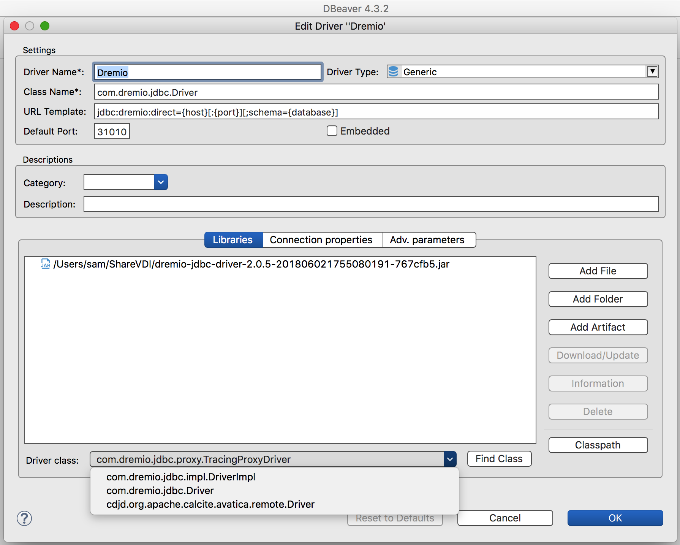Click the Find Class button

[499, 459]
